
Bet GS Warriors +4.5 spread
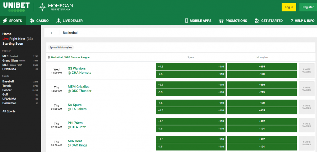(x=191, y=67)
